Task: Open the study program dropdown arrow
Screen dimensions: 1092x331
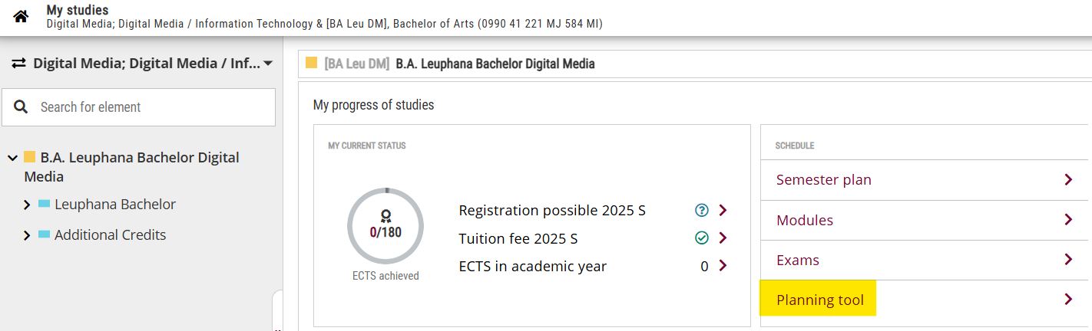Action: [x=268, y=64]
